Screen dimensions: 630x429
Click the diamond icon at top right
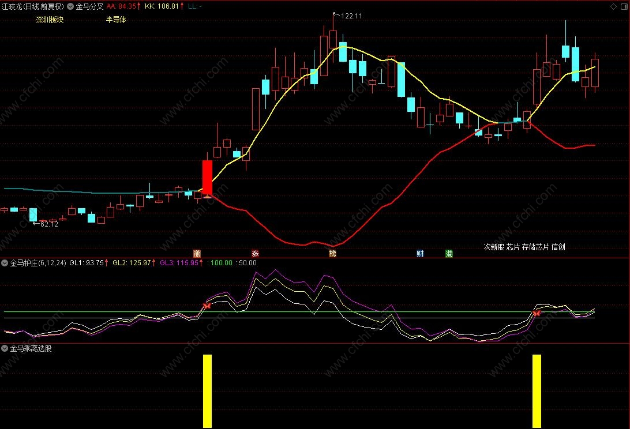(x=613, y=6)
